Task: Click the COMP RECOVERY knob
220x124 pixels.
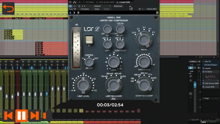Action: pyautogui.click(x=144, y=85)
